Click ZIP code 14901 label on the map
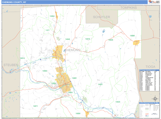 74,78
